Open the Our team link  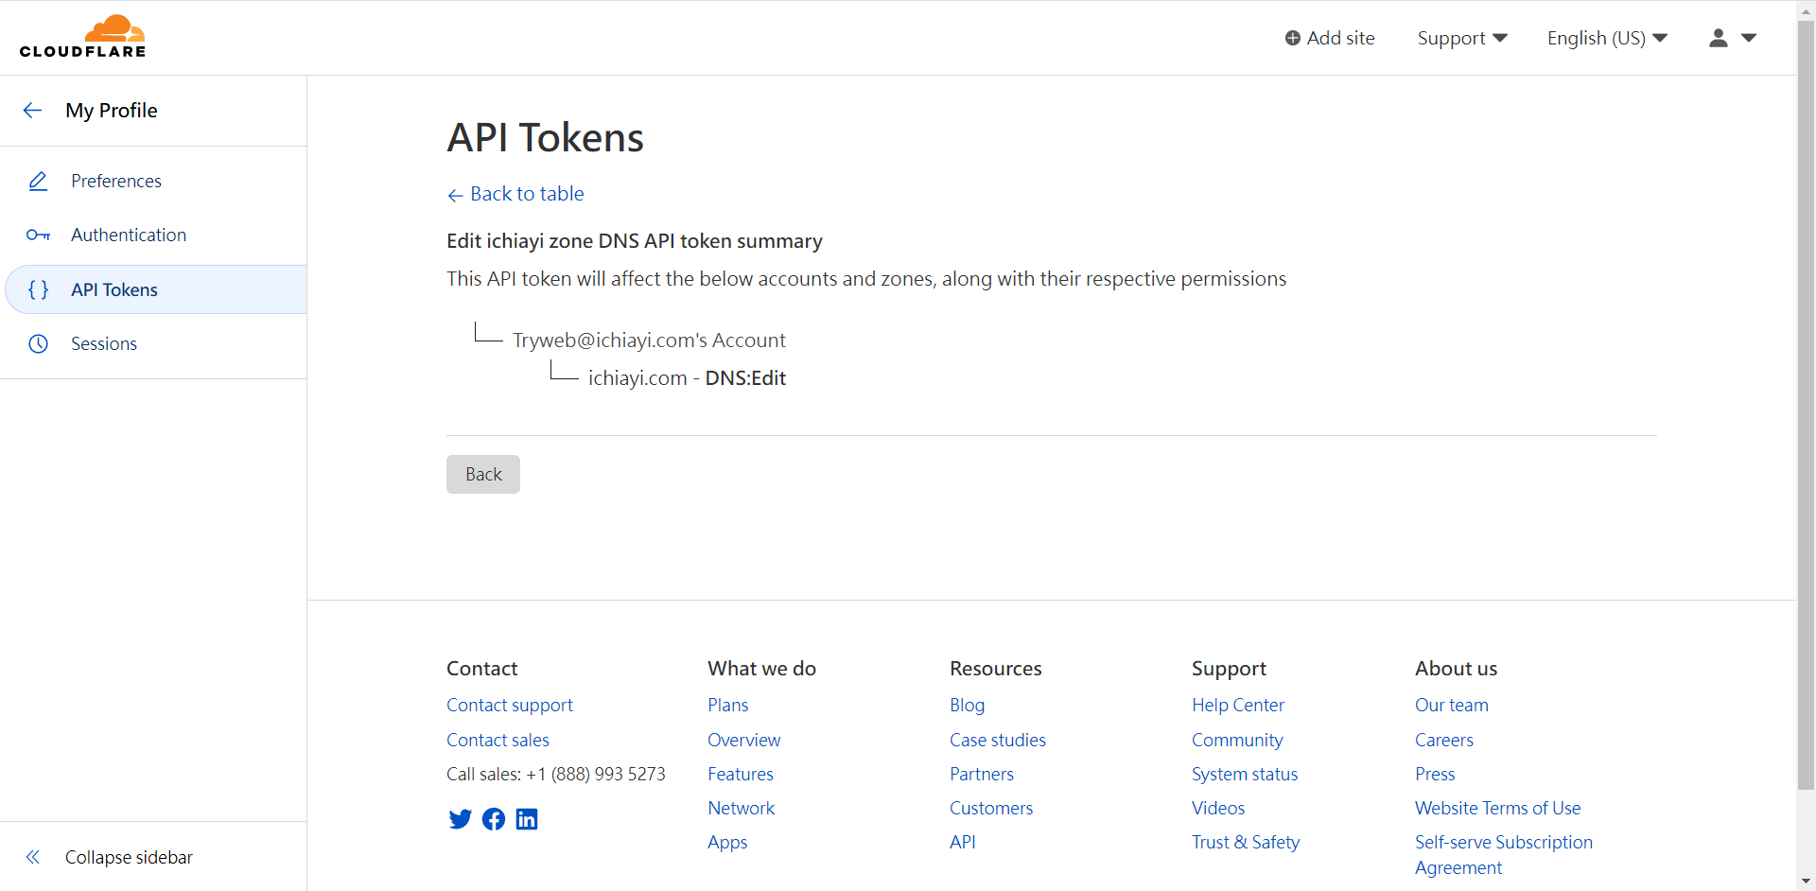click(x=1452, y=705)
